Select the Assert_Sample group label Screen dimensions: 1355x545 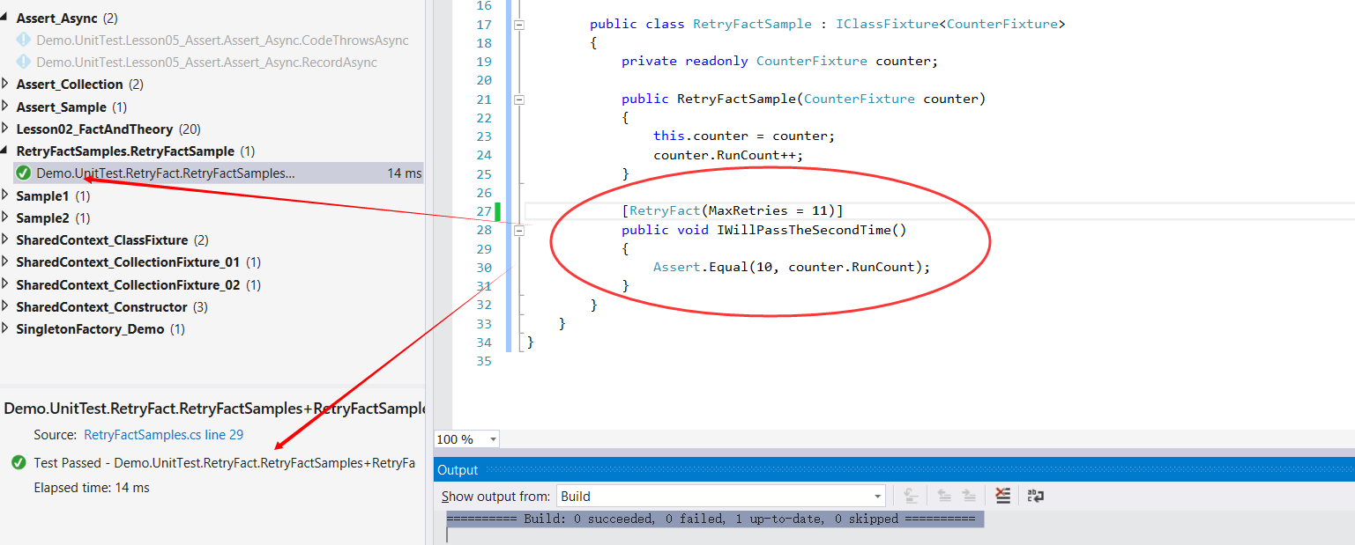[61, 107]
